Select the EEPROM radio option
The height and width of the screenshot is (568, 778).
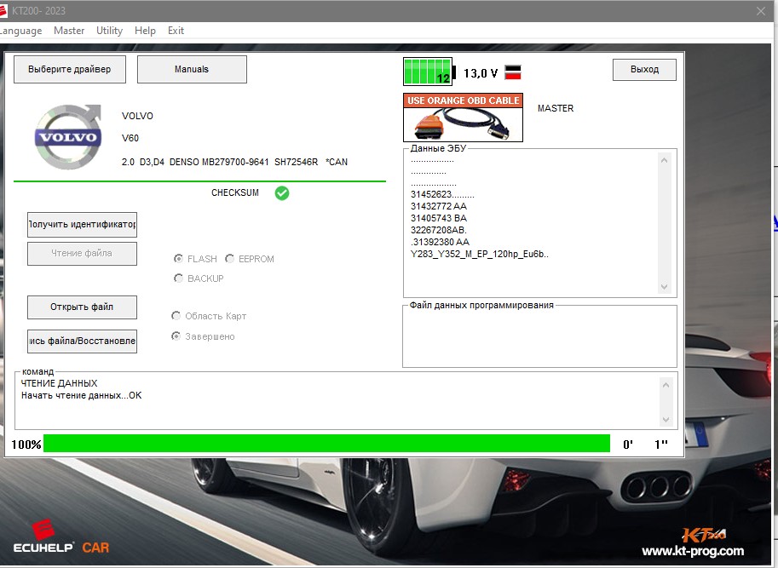click(x=230, y=259)
